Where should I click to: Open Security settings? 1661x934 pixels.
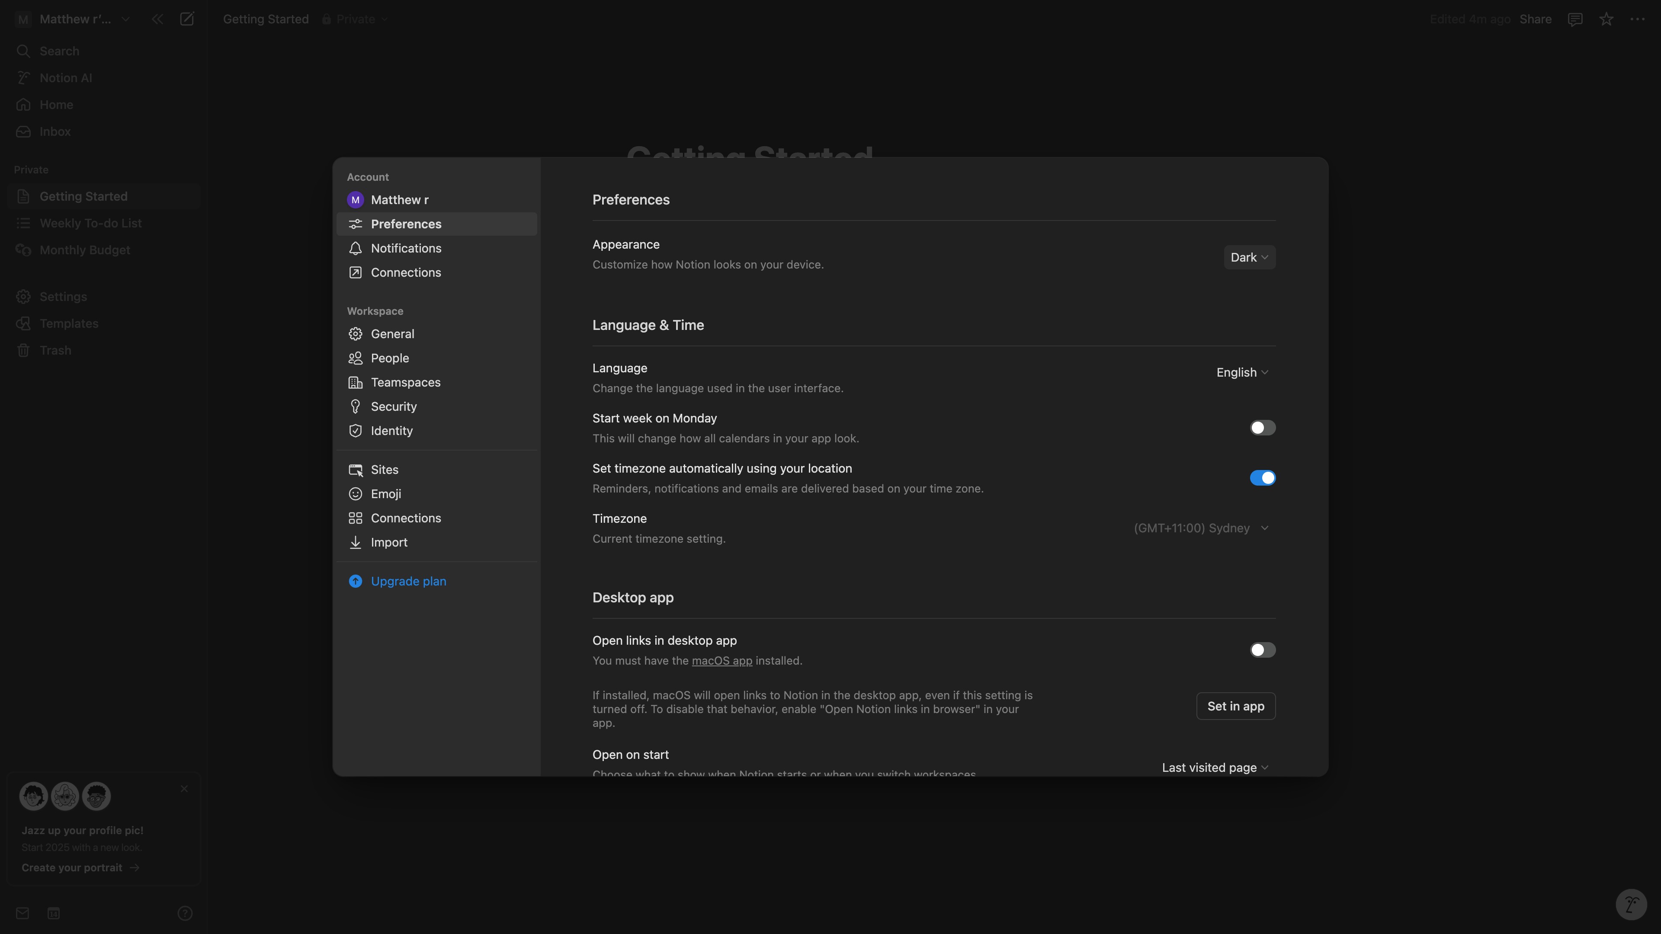436,407
